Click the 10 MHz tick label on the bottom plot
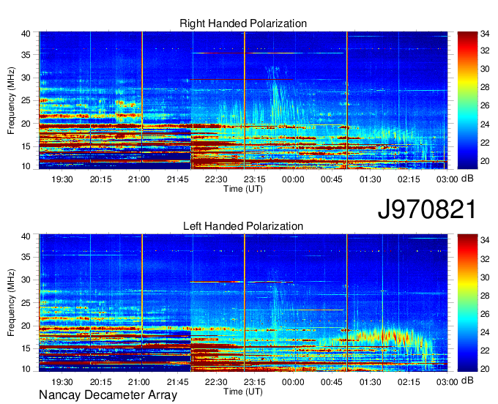The image size is (498, 404). click(x=26, y=369)
